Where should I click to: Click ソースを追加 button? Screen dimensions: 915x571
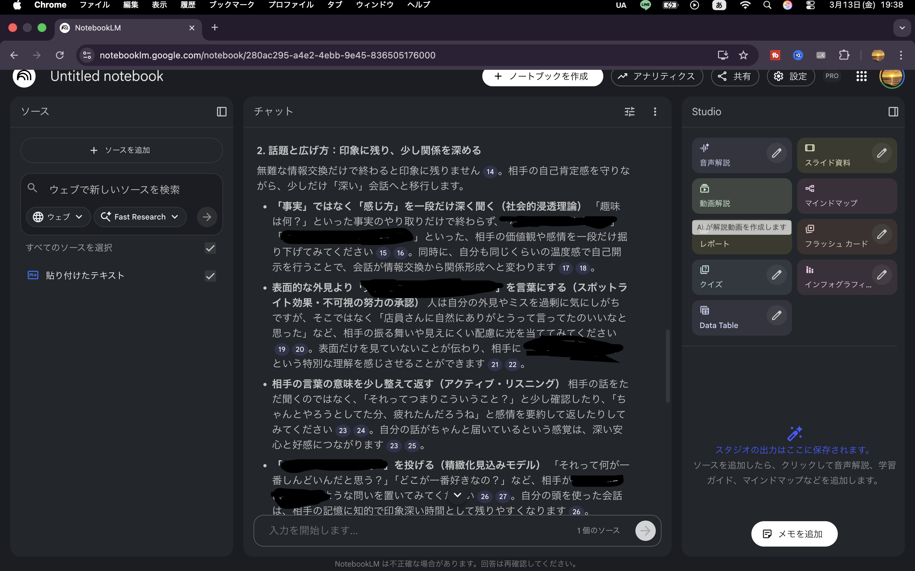121,150
